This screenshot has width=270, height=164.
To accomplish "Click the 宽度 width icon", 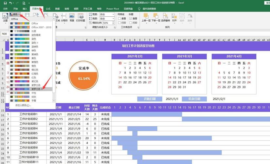I will 90,14.
